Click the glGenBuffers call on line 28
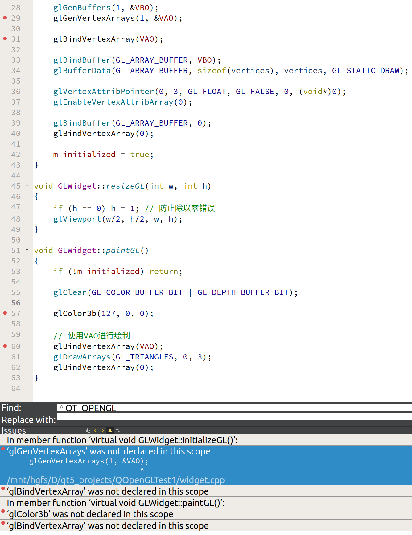The image size is (412, 535). [82, 8]
